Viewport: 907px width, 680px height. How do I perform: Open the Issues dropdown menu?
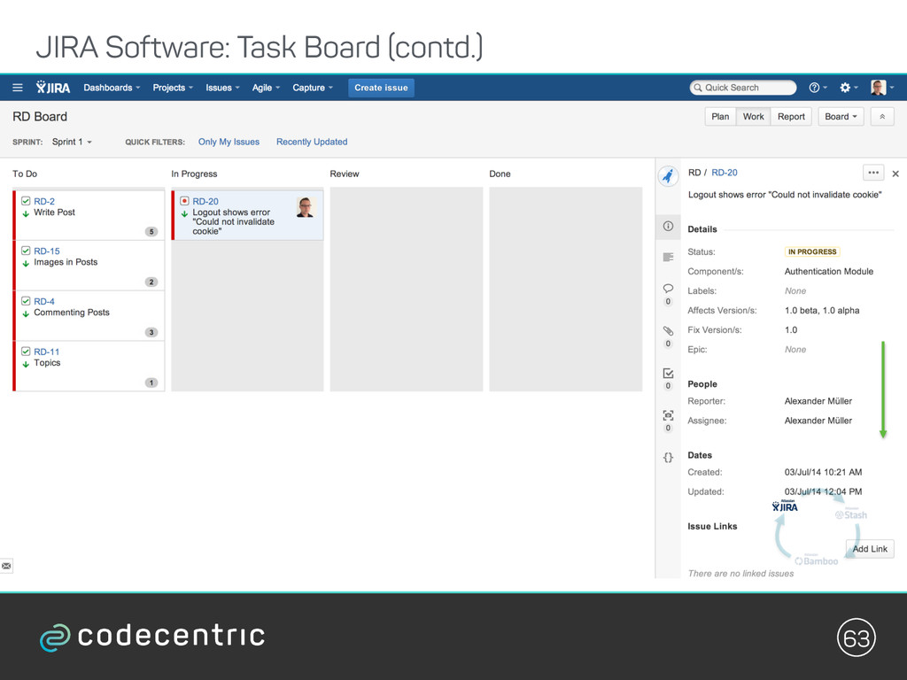click(222, 88)
